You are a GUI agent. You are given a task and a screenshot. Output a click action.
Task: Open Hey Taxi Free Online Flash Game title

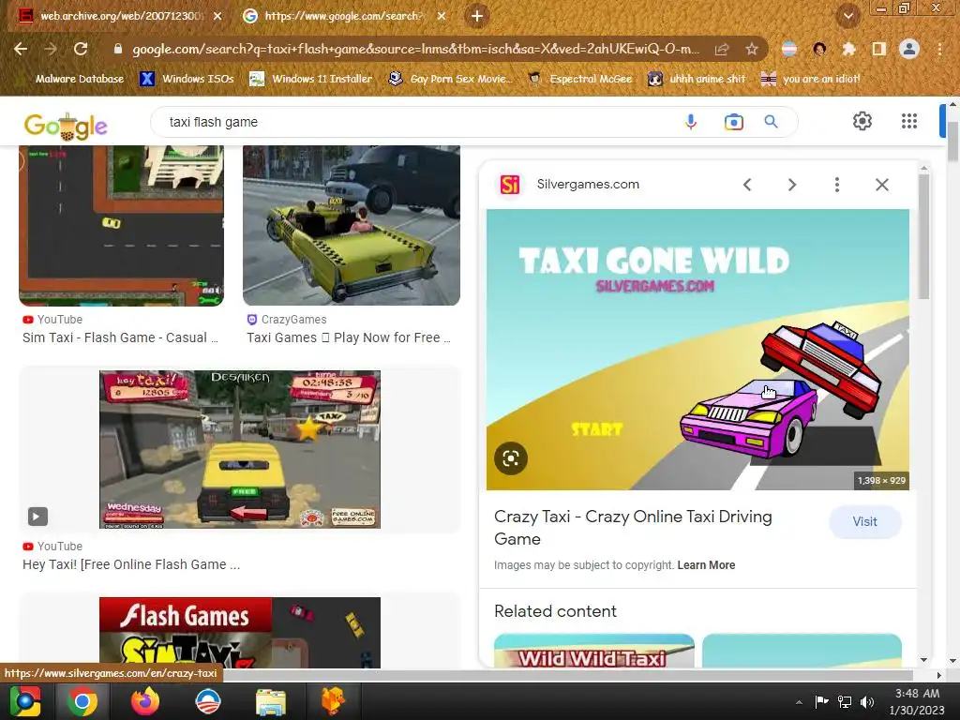(131, 564)
